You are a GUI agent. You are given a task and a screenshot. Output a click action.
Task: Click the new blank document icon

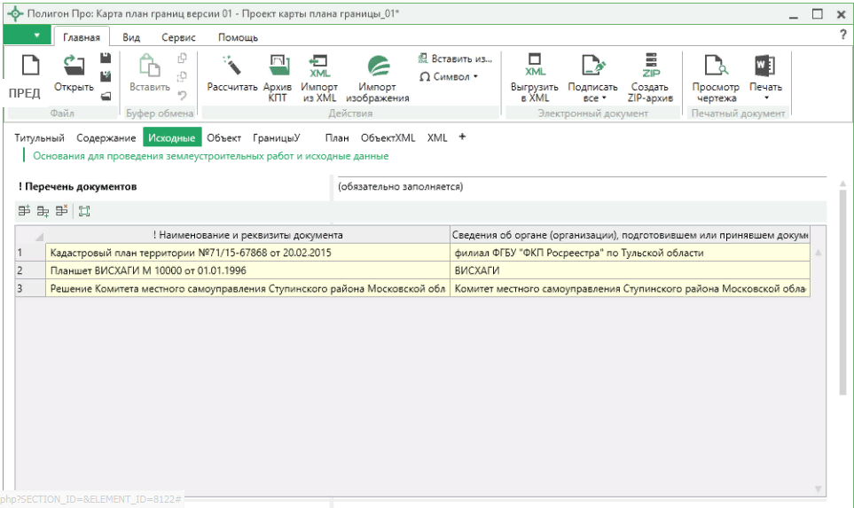pyautogui.click(x=30, y=66)
